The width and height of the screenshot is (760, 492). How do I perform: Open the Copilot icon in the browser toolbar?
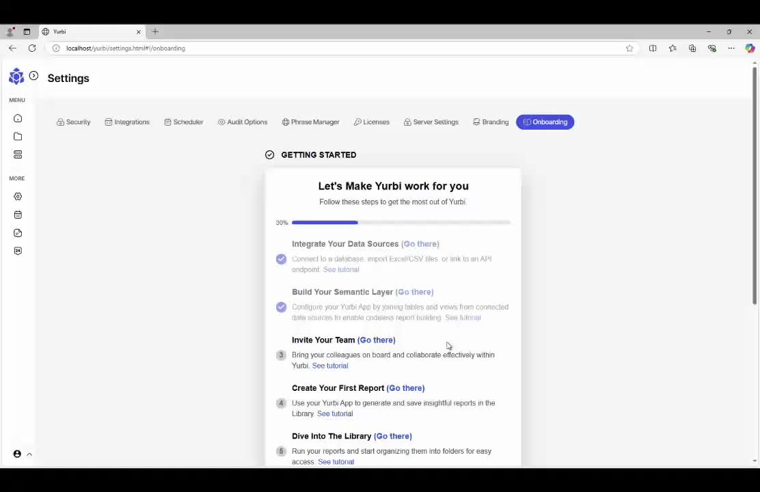coord(750,48)
